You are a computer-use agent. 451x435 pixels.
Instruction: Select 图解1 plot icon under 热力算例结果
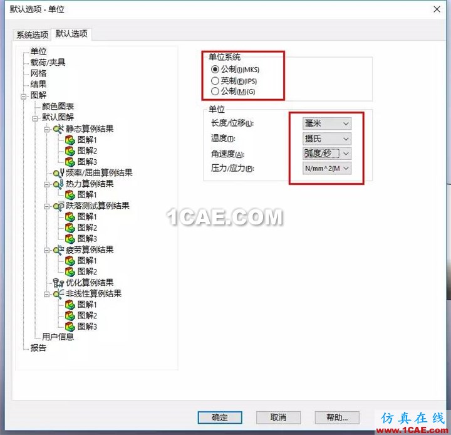click(x=70, y=195)
